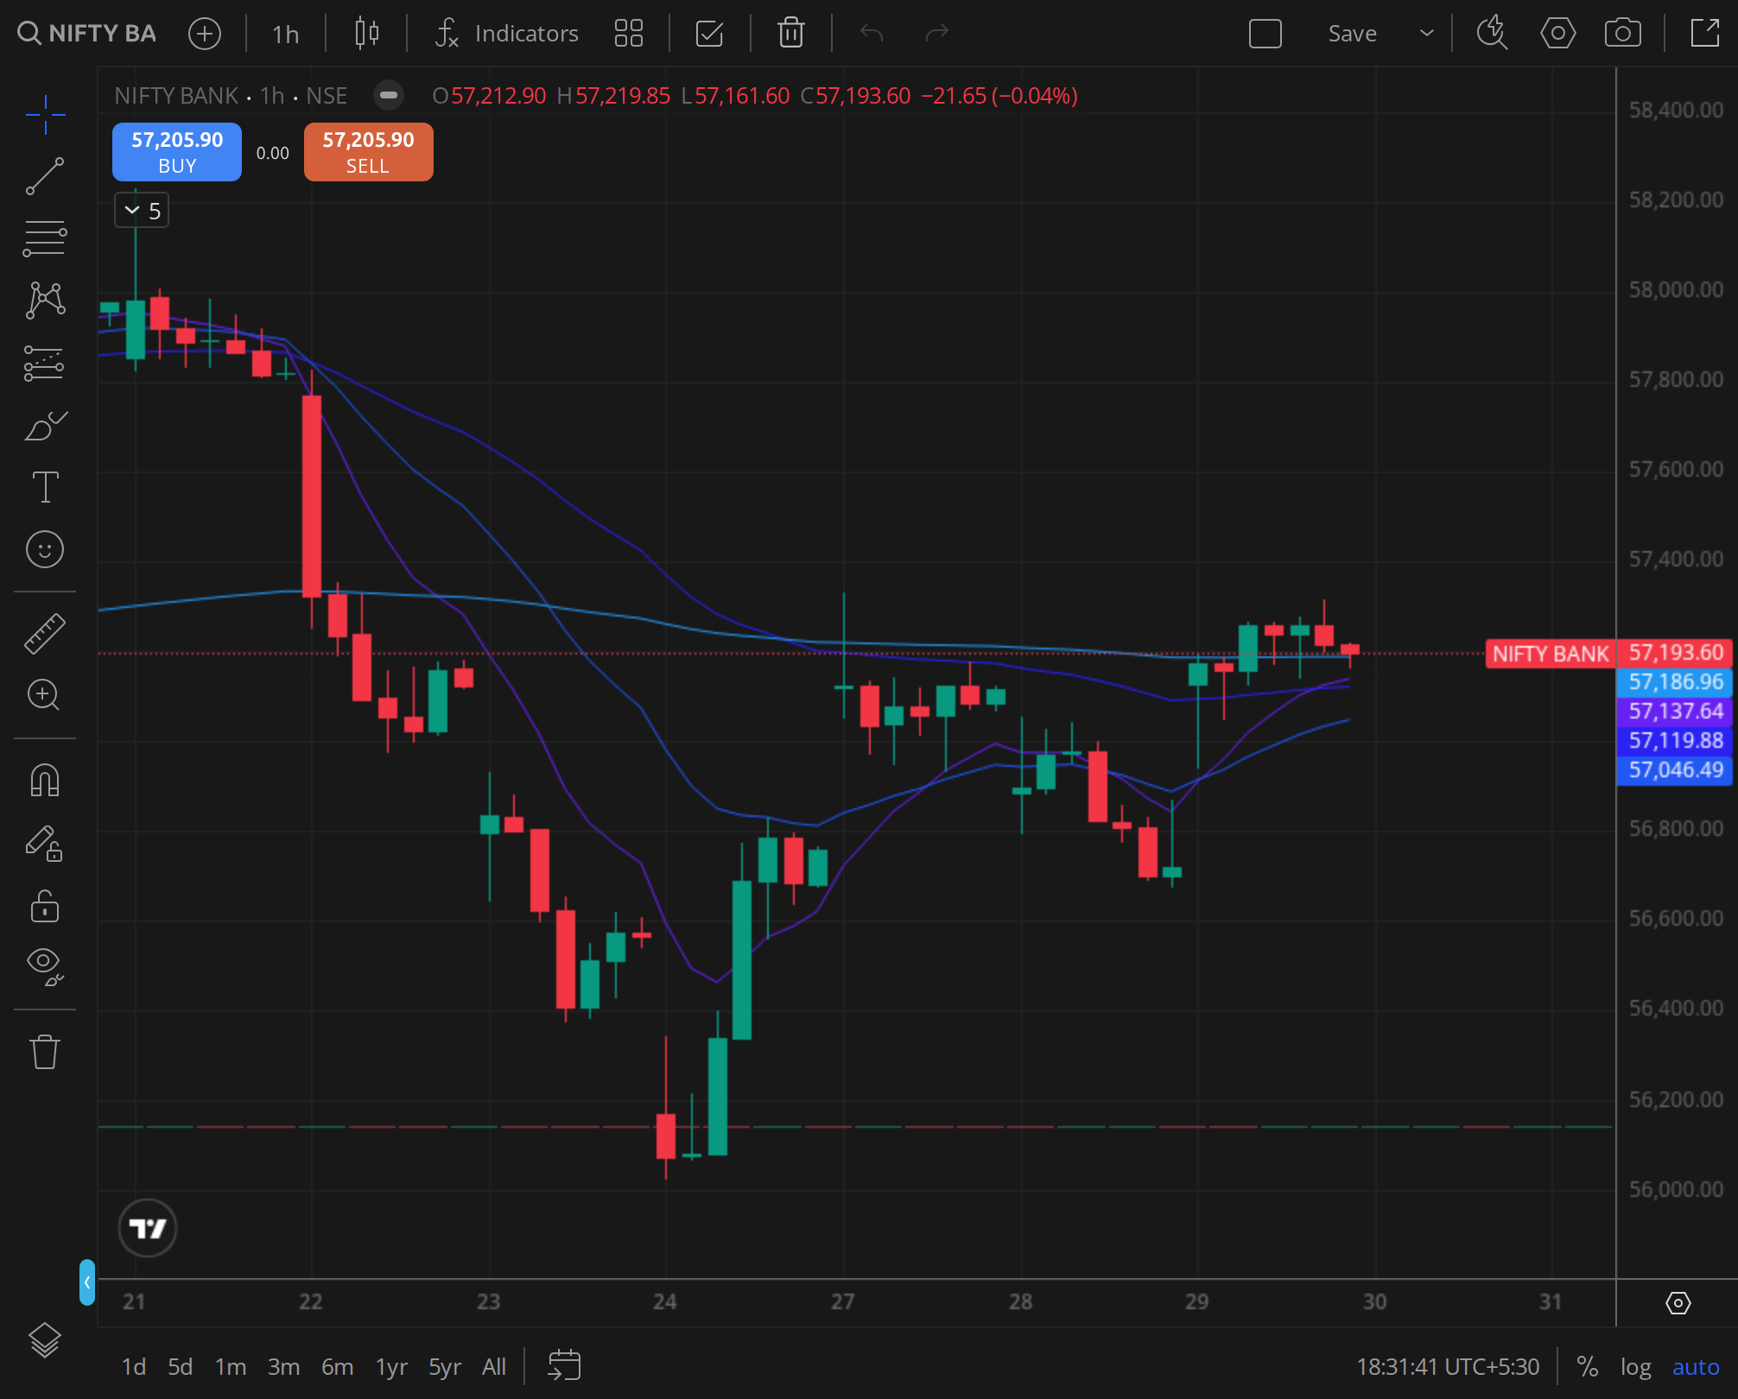The height and width of the screenshot is (1399, 1738).
Task: Toggle lock all drawing tools
Action: [45, 906]
